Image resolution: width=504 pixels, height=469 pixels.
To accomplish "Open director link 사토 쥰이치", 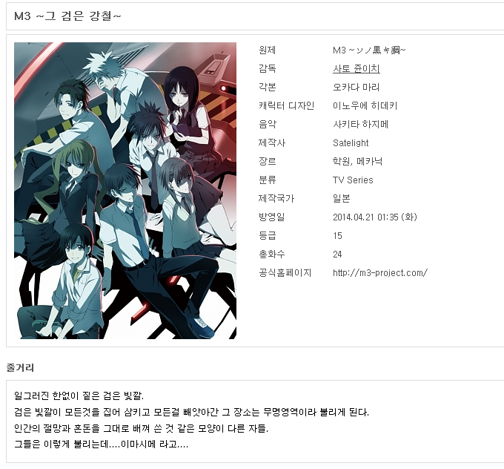I will [357, 68].
